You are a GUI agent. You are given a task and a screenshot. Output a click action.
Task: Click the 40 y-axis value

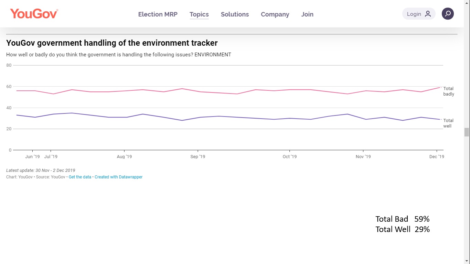click(x=9, y=108)
